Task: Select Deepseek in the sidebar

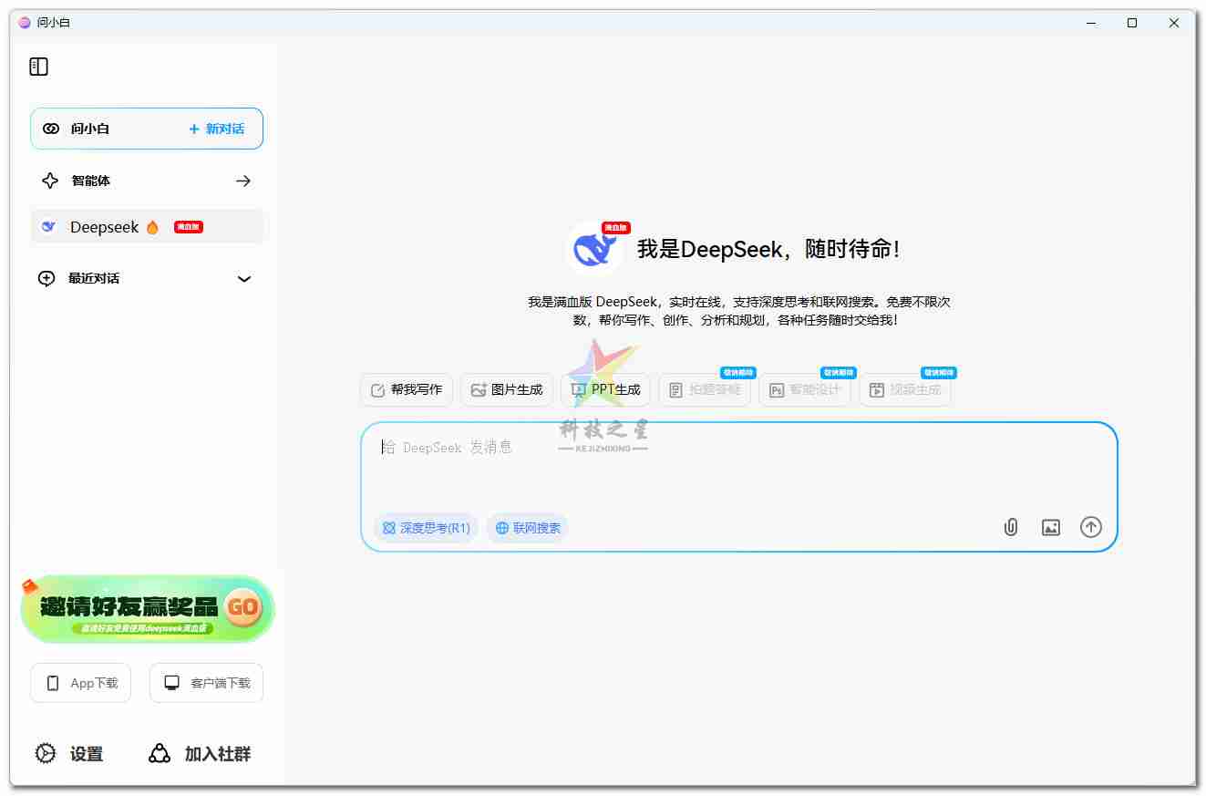Action: [x=105, y=226]
